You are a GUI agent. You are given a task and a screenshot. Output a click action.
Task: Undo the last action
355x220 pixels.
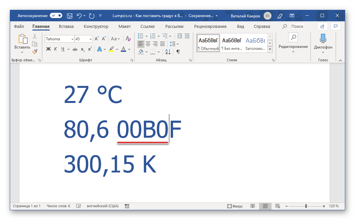coord(79,16)
